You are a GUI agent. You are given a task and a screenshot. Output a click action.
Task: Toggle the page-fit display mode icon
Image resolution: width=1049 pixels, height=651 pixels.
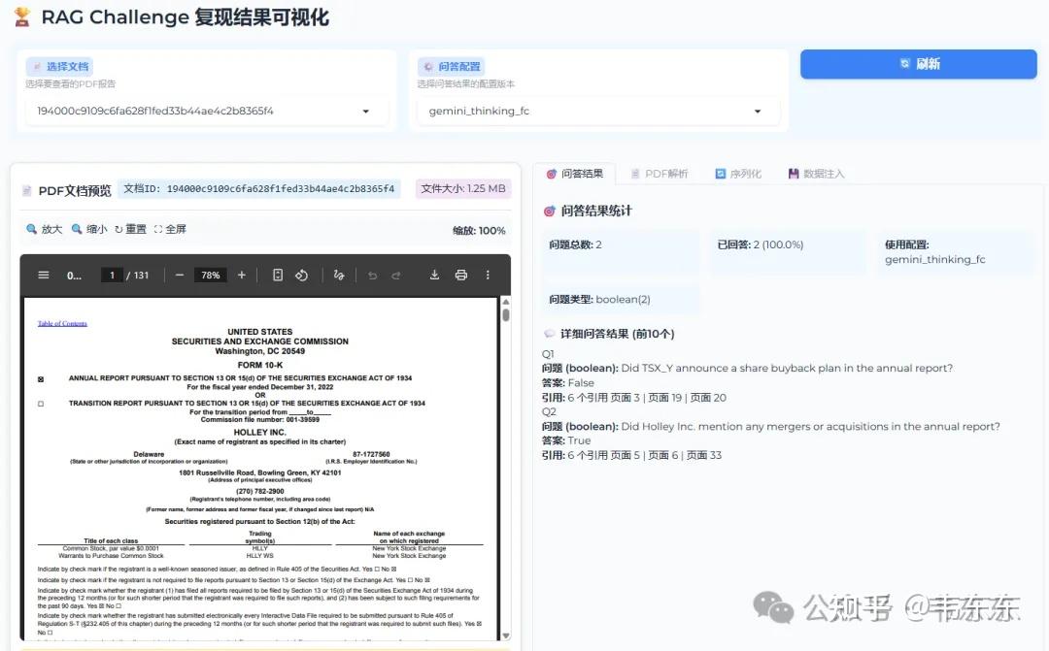coord(279,275)
